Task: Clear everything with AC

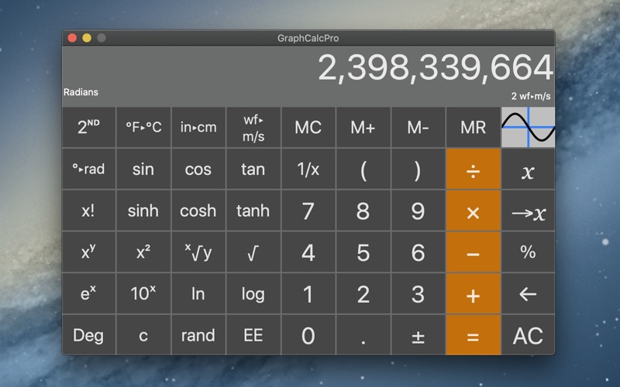Action: [x=528, y=335]
